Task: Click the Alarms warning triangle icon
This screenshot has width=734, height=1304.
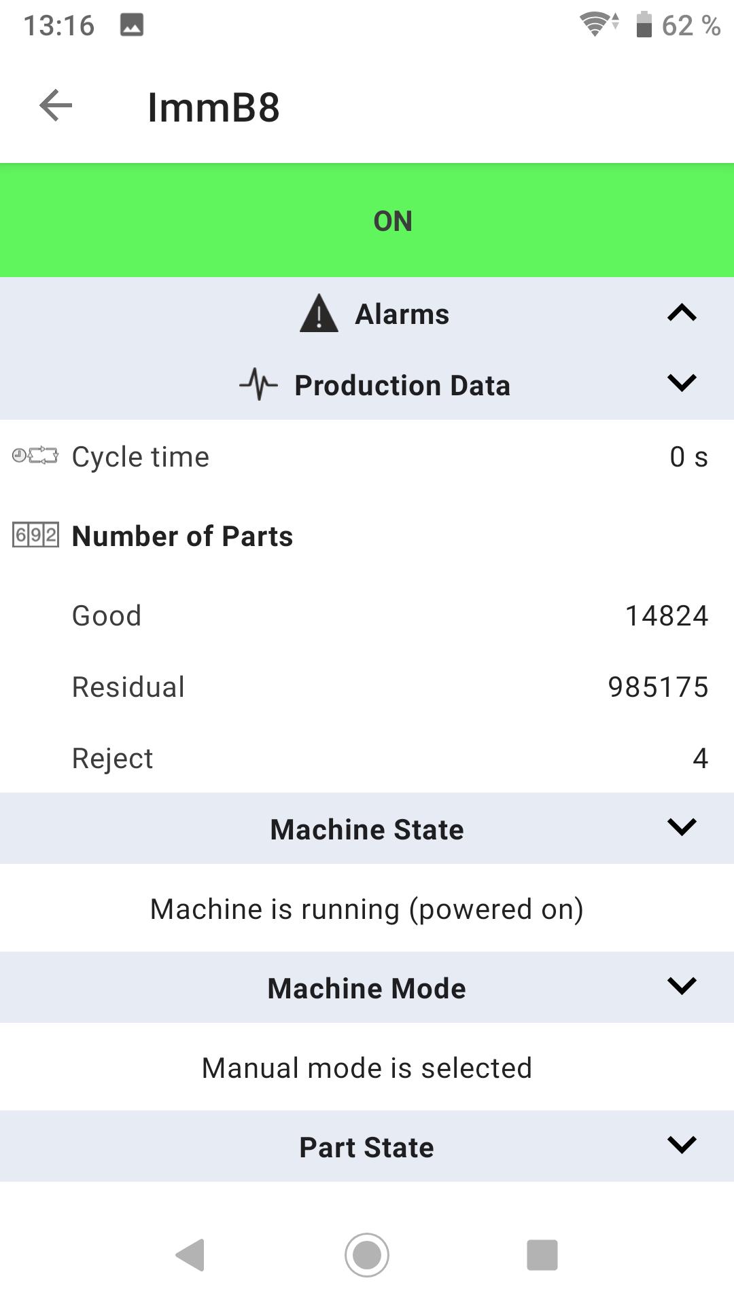Action: pos(319,314)
